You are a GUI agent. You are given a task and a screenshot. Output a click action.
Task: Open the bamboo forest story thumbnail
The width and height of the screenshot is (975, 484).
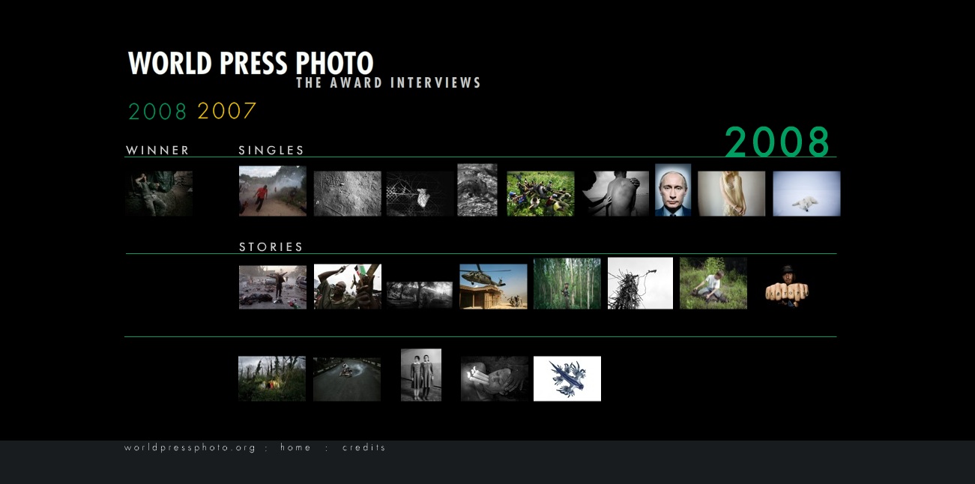[567, 284]
